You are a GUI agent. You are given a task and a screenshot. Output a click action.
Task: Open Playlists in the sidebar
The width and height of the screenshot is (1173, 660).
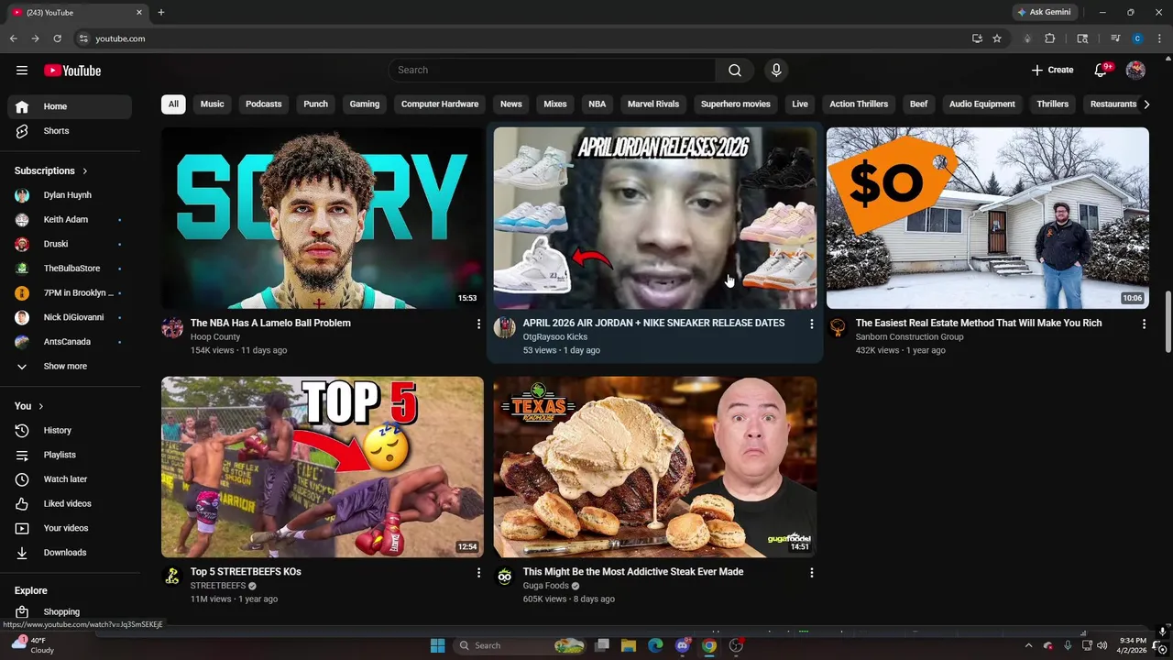pos(70,455)
